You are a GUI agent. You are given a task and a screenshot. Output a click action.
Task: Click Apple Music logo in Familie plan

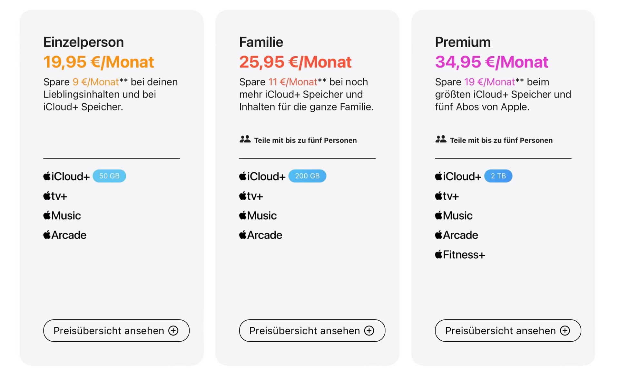[258, 216]
